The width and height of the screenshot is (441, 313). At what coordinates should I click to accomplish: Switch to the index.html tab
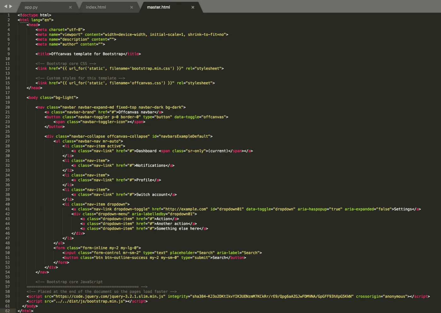pyautogui.click(x=96, y=7)
